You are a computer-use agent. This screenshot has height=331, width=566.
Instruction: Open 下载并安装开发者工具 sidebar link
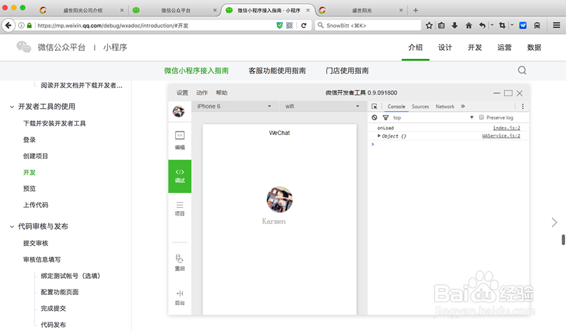pos(55,123)
